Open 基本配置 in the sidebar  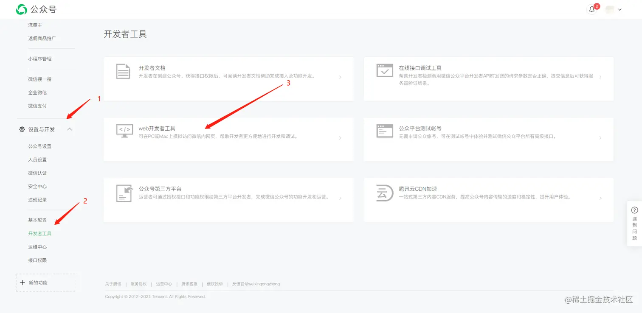[37, 220]
